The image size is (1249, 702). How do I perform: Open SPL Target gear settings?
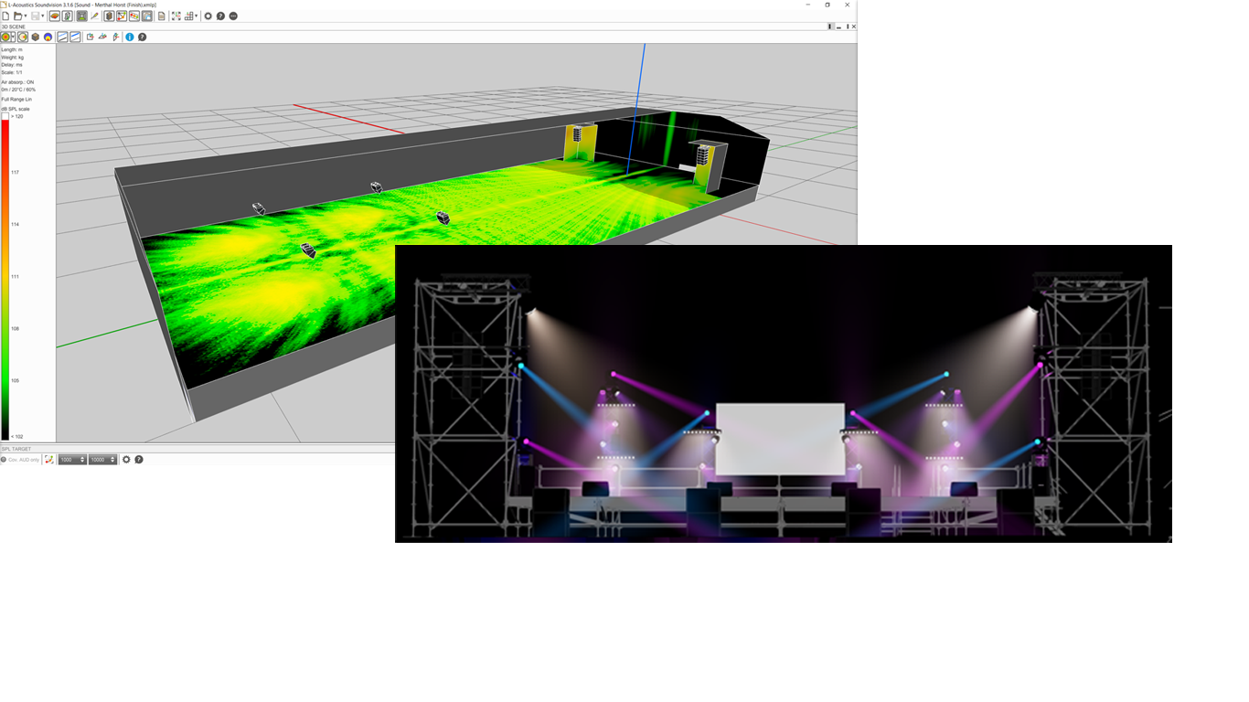pos(127,460)
